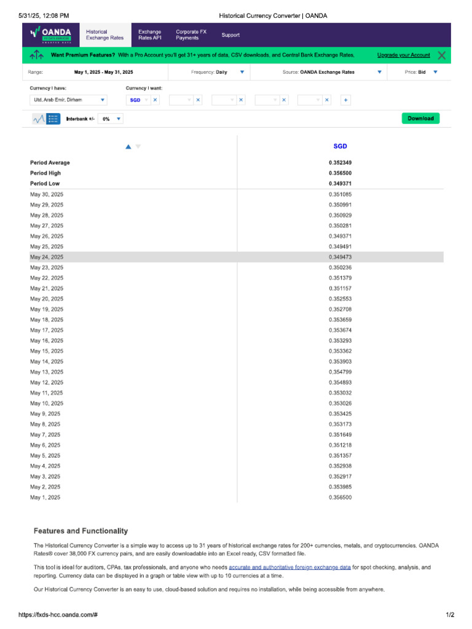472x629 pixels.
Task: Close the Premium Features banner
Action: [441, 55]
